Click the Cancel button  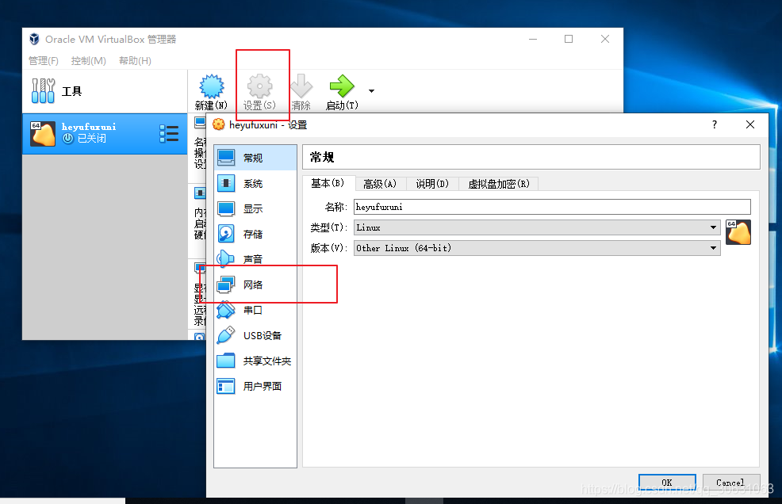pos(730,482)
